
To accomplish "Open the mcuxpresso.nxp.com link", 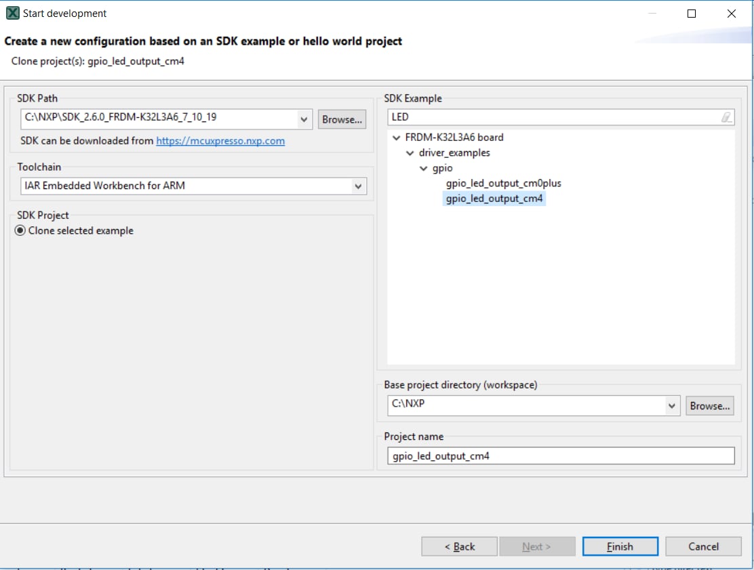I will 220,141.
